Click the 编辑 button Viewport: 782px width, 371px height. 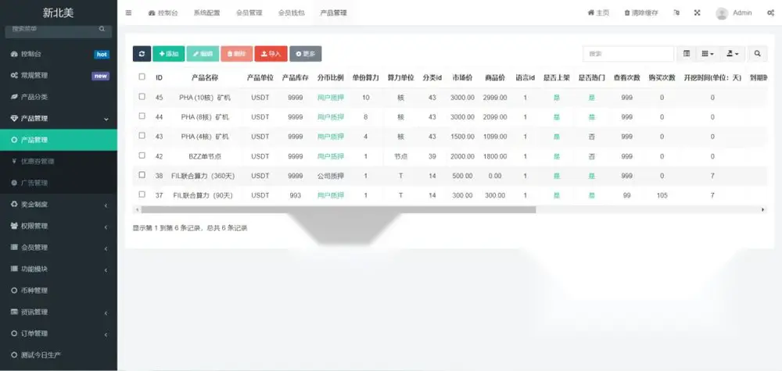pyautogui.click(x=203, y=54)
